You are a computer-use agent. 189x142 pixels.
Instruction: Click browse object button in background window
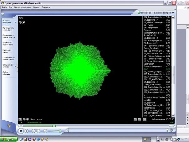point(187,120)
